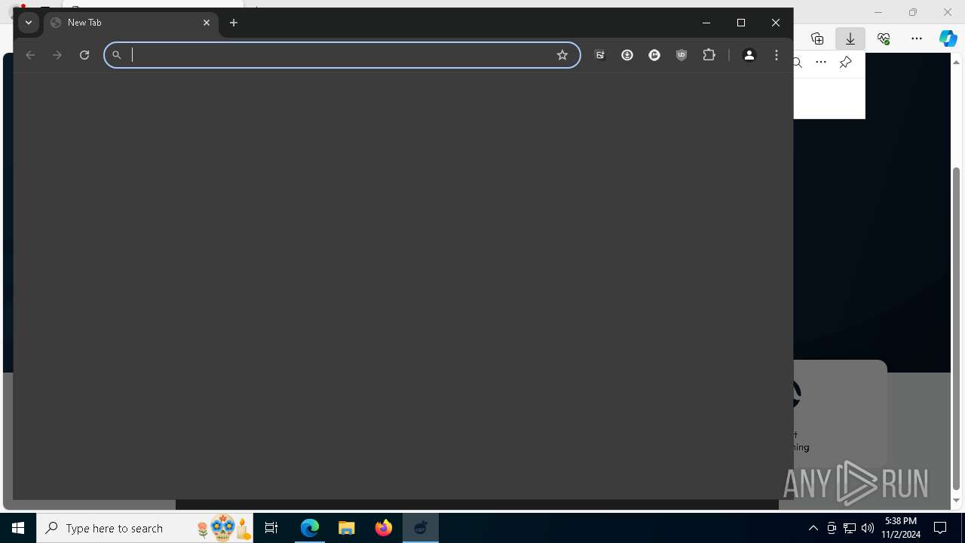Open Microsoft Edge from taskbar
The height and width of the screenshot is (543, 965).
point(310,528)
